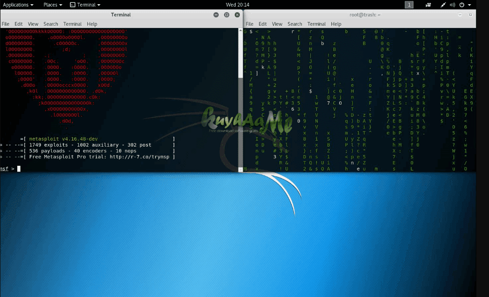The height and width of the screenshot is (297, 489).
Task: Open File menu in root@trash window
Action: [250, 24]
